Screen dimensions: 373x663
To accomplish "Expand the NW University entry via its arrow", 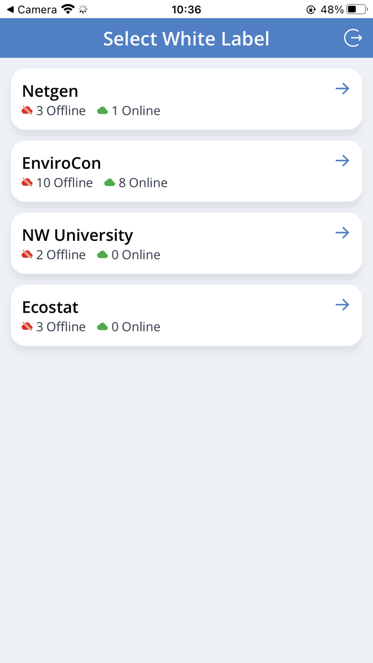I will tap(342, 232).
